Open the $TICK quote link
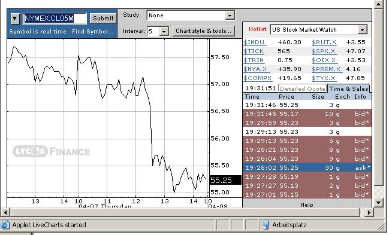The width and height of the screenshot is (389, 235). (254, 51)
